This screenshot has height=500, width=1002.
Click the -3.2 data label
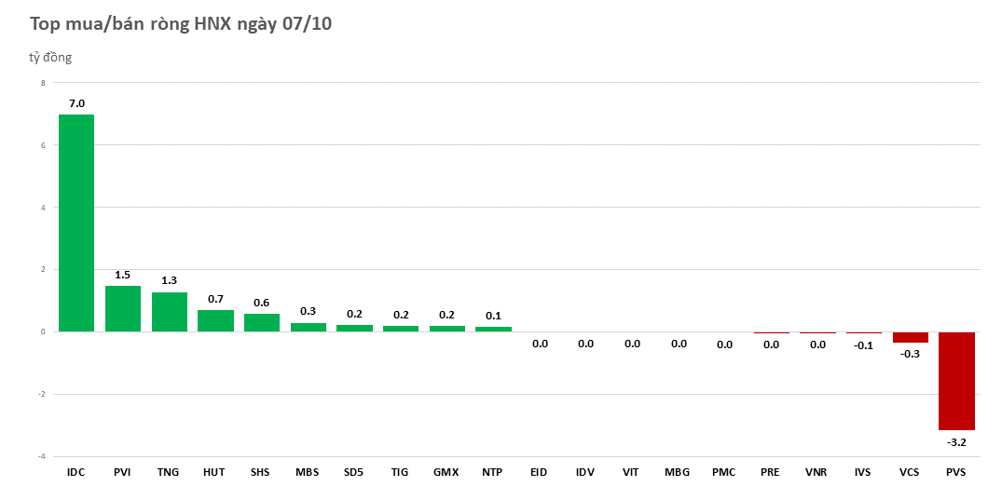(956, 442)
